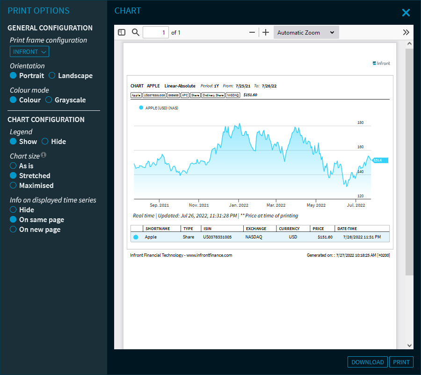Click the DOWNLOAD button
421x375 pixels.
click(368, 362)
